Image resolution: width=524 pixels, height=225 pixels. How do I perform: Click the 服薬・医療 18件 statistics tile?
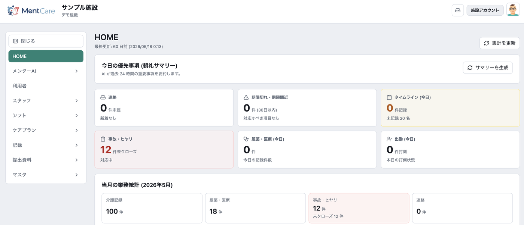255,208
